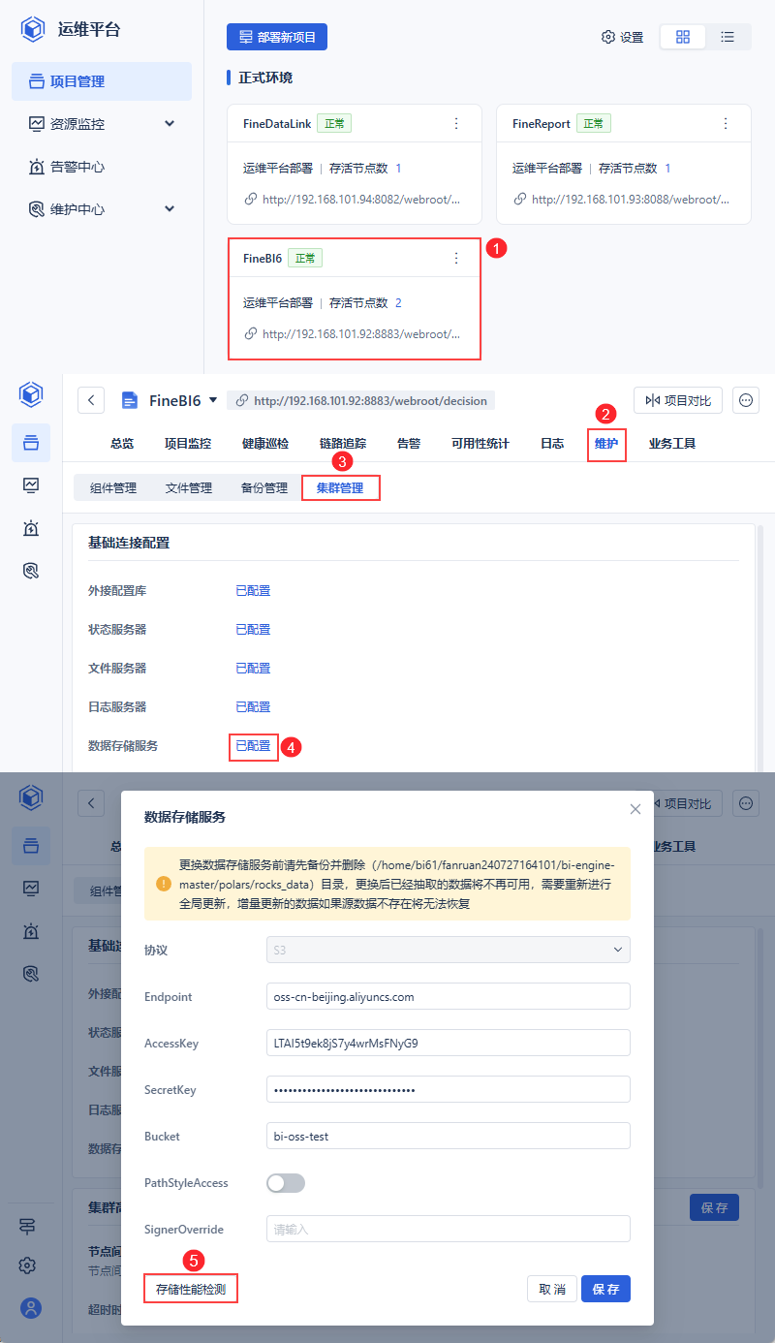775x1343 pixels.
Task: Click the AccessKey input field
Action: pyautogui.click(x=449, y=1043)
